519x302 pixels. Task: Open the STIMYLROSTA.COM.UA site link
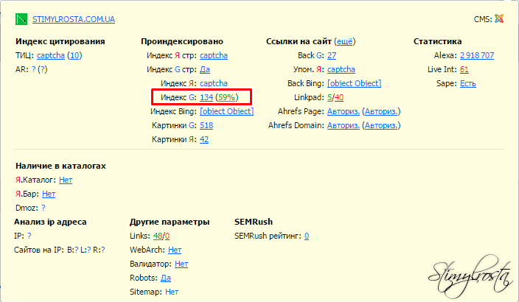point(74,19)
